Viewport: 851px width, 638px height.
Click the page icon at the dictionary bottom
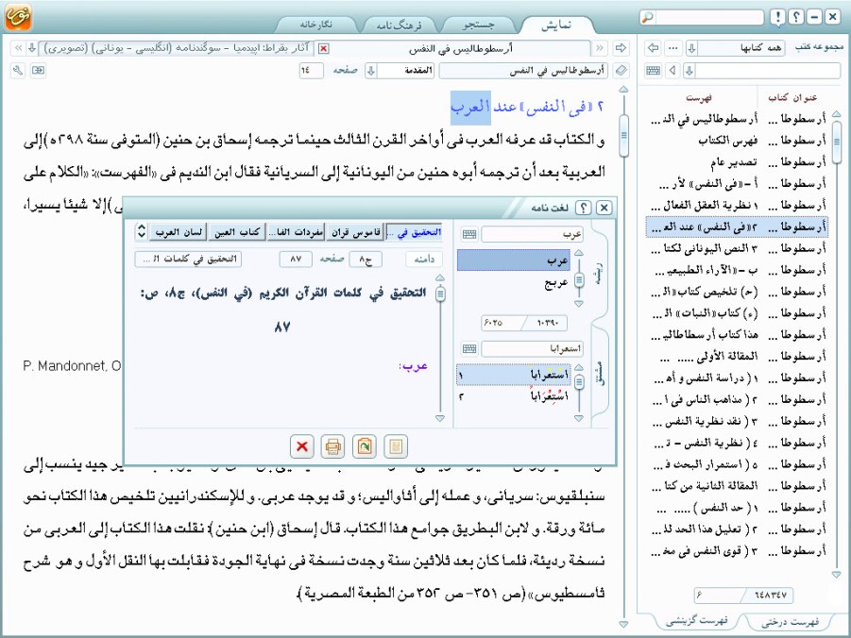pyautogui.click(x=396, y=446)
